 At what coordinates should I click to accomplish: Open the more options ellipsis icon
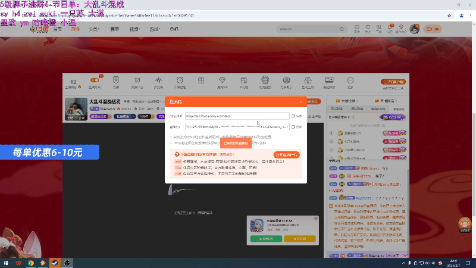[x=350, y=82]
